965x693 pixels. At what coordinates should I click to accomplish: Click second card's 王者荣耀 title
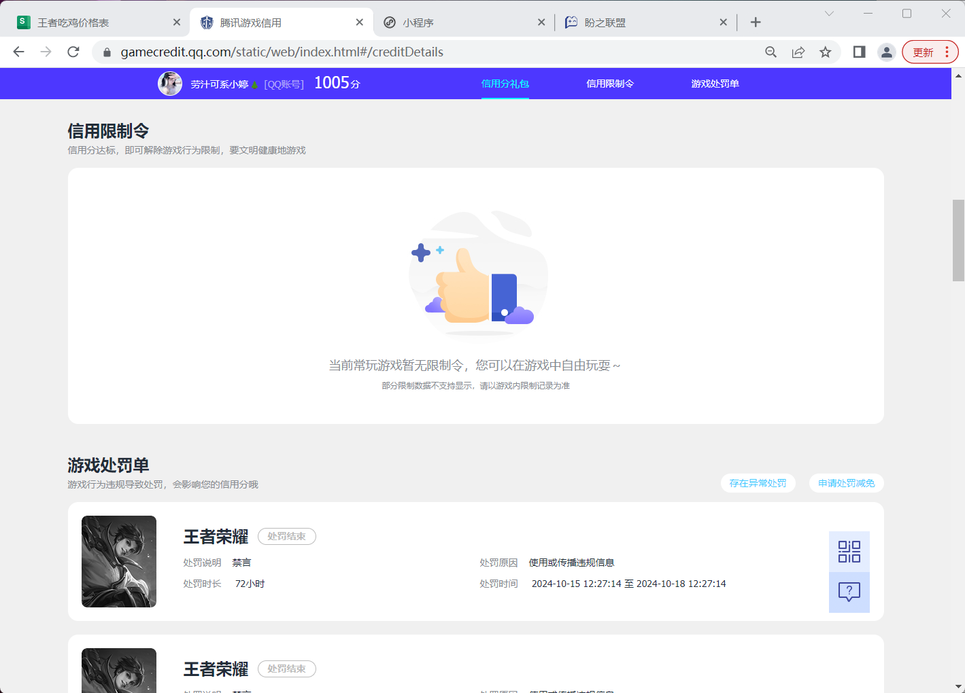tap(216, 669)
